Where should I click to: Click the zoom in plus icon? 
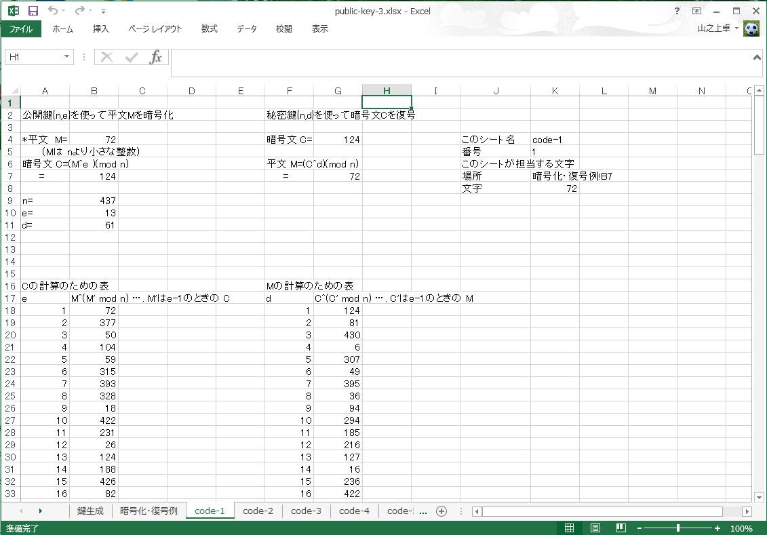point(717,528)
